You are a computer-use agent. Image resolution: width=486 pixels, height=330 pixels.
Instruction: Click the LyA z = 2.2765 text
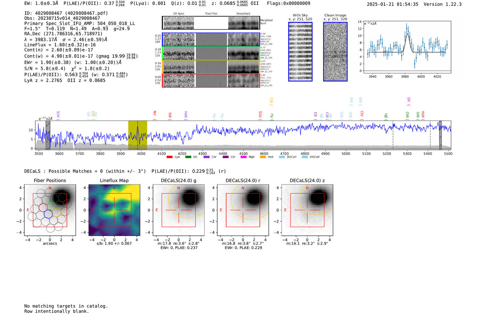[43, 80]
